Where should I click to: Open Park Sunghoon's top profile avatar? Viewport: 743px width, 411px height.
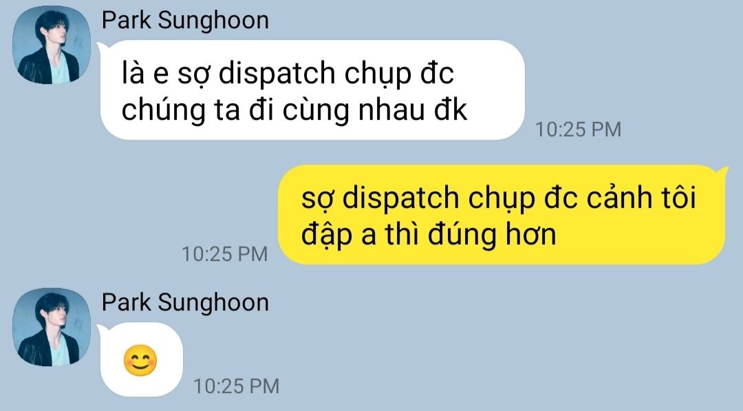(x=51, y=45)
